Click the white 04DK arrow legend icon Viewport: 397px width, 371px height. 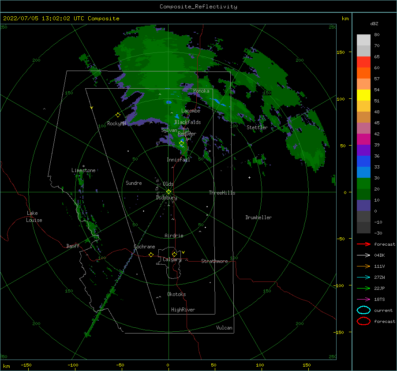click(363, 255)
